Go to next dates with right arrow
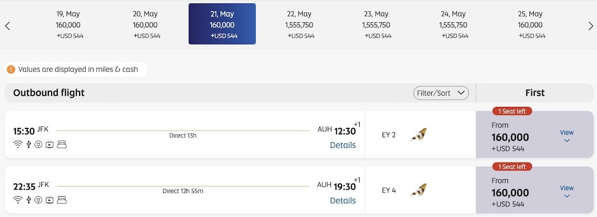Viewport: 597px width, 217px height. (x=591, y=26)
